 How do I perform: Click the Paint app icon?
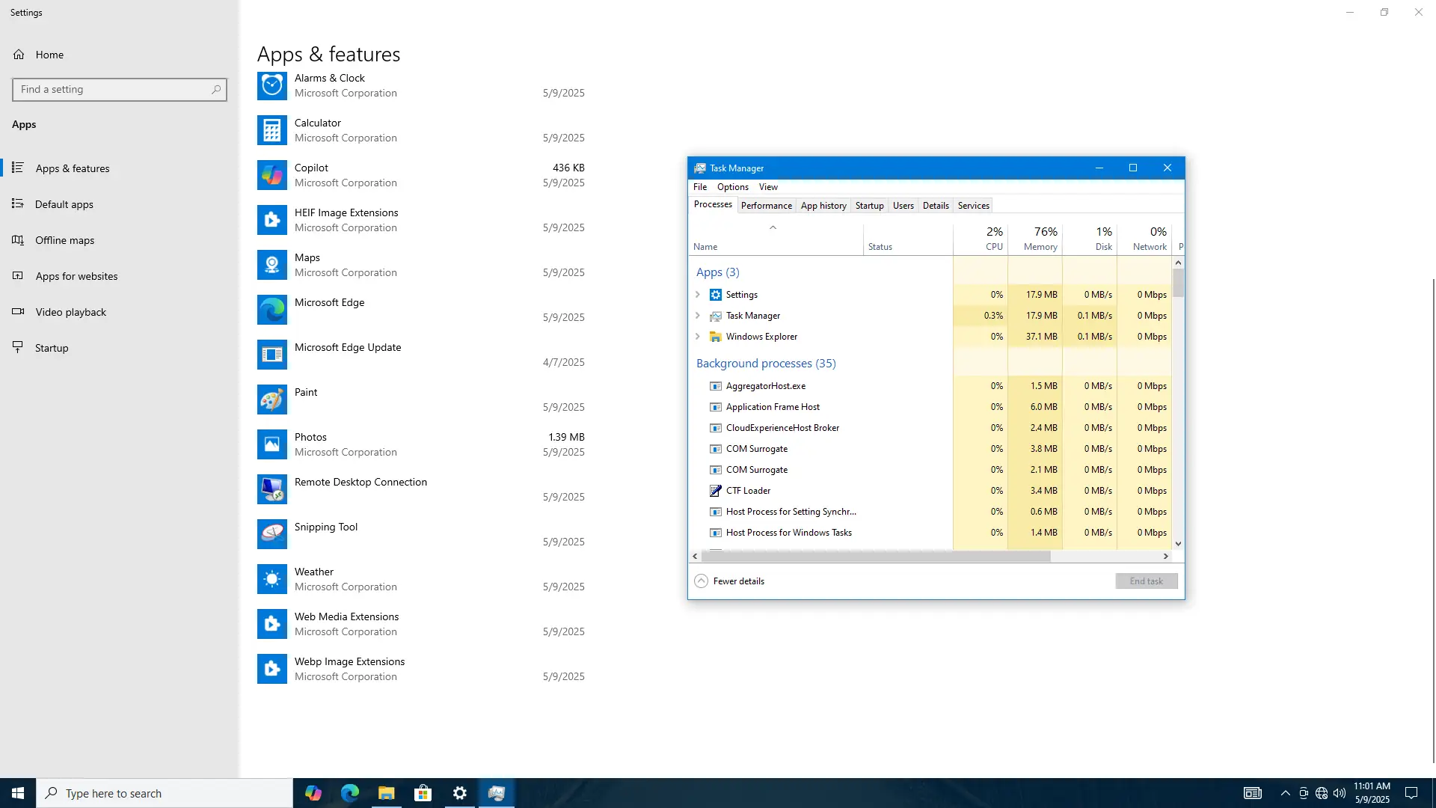pos(271,400)
